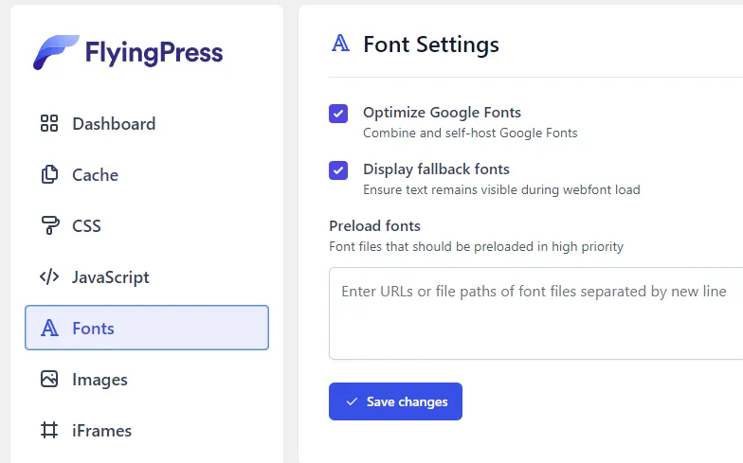Switch to the JavaScript settings section
This screenshot has height=463, width=743.
110,277
